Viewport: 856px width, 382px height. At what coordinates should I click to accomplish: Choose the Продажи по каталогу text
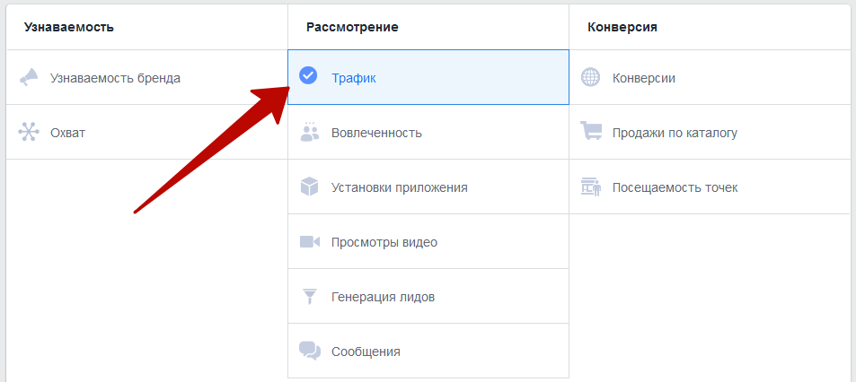coord(675,133)
